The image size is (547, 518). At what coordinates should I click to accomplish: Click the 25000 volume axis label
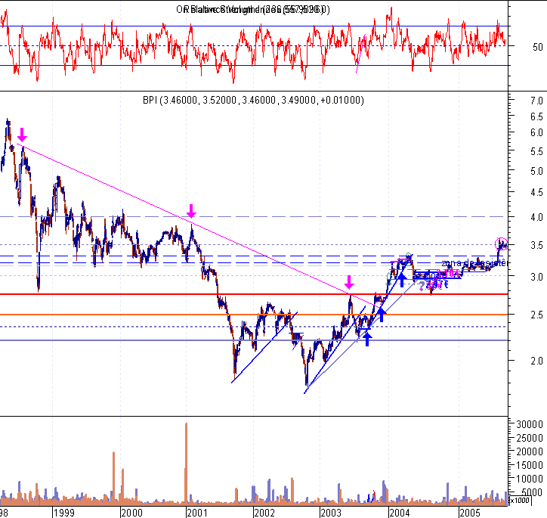530,438
